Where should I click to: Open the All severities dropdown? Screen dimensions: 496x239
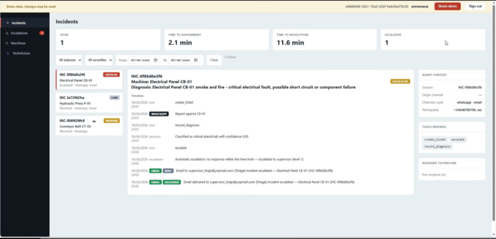click(98, 60)
